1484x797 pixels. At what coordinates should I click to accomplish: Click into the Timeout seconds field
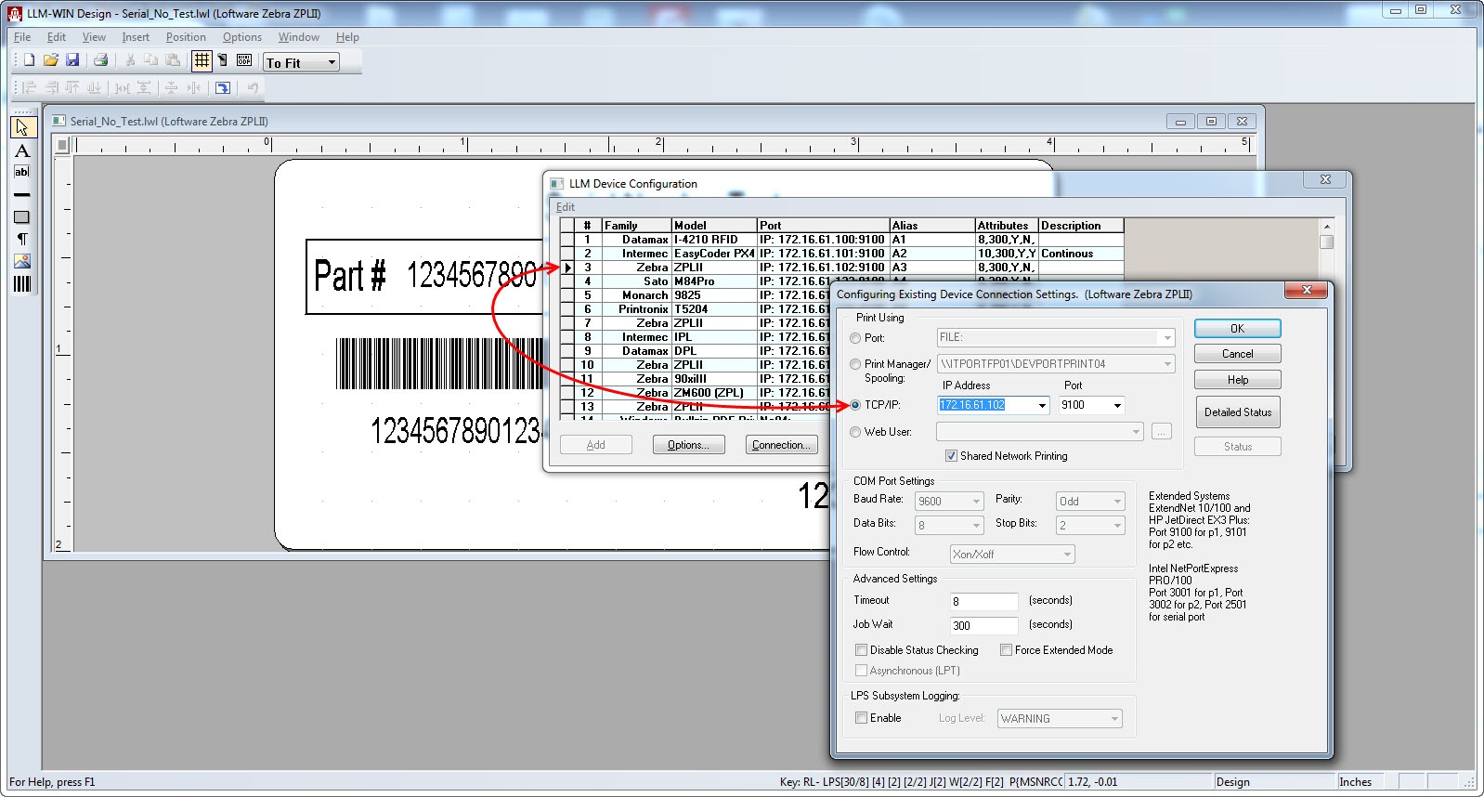click(983, 601)
